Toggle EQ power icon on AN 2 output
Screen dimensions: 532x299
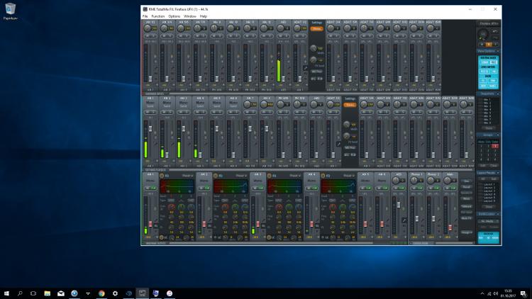[x=216, y=176]
